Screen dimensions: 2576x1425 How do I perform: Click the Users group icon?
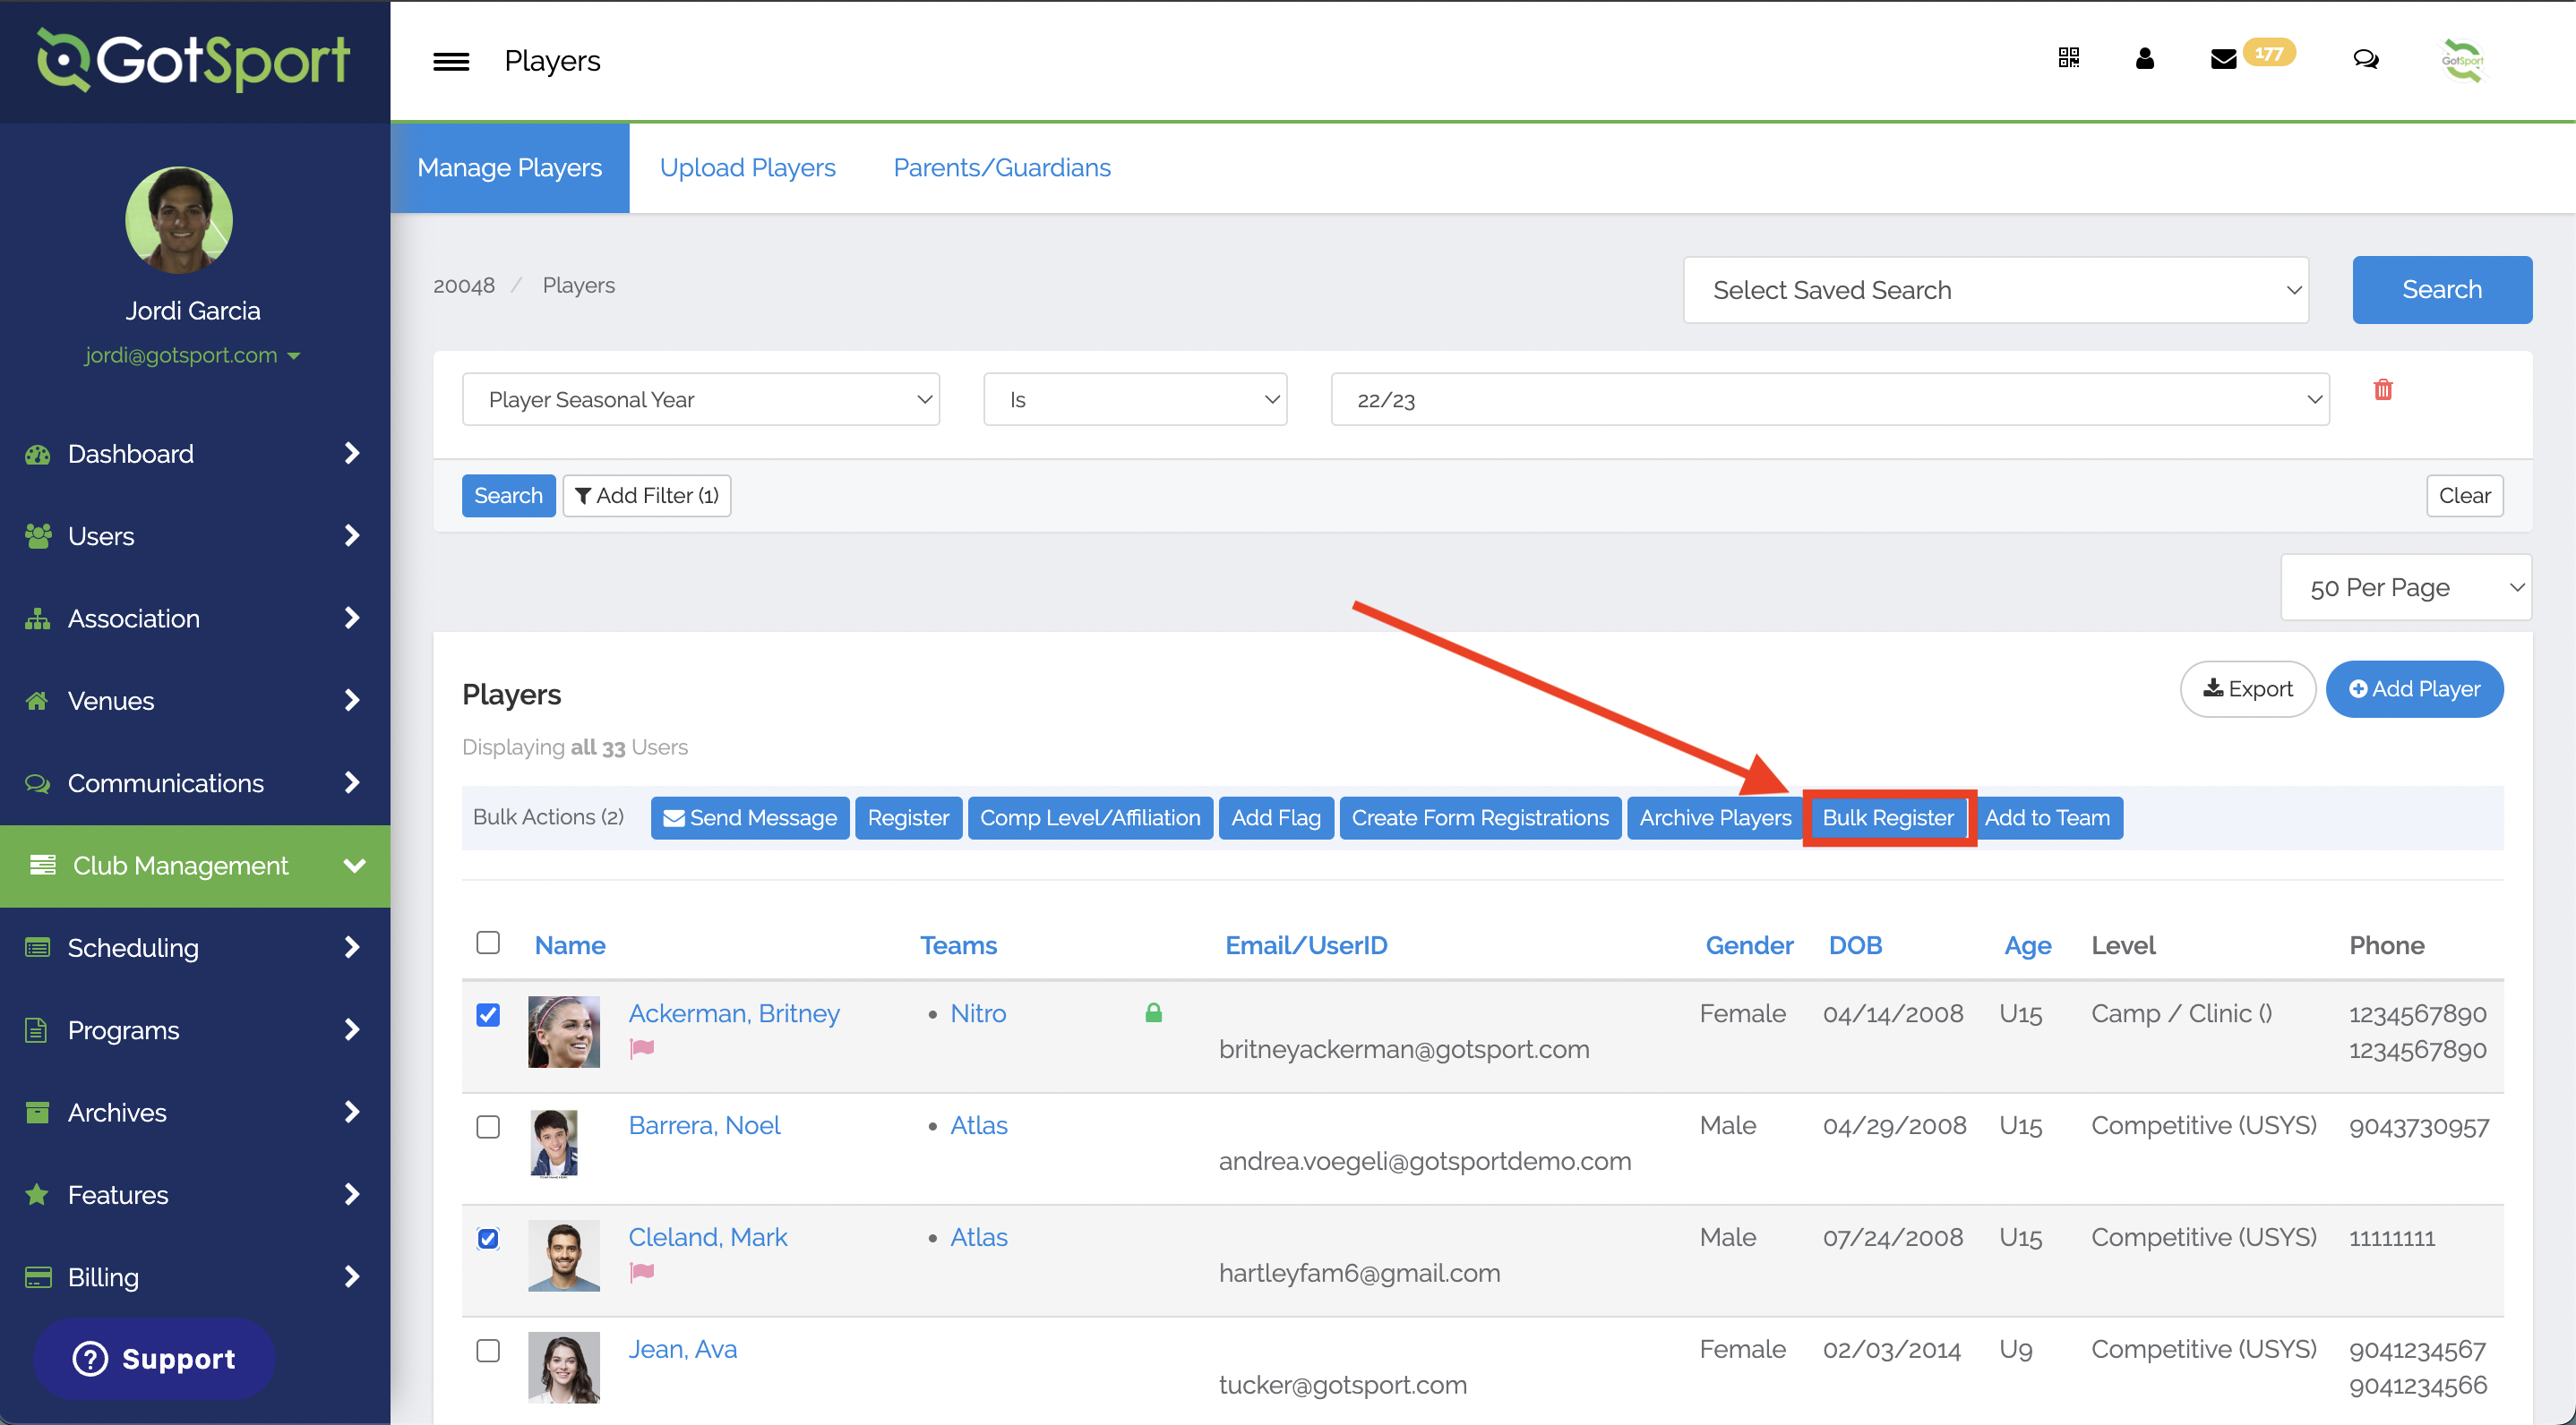coord(38,537)
